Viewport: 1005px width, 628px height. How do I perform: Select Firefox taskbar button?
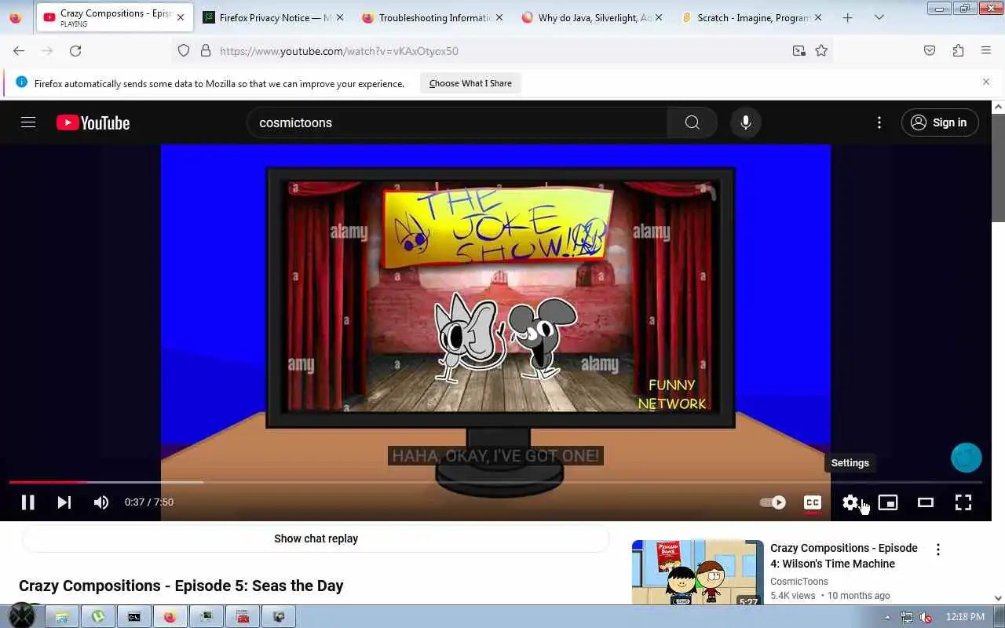tap(170, 617)
